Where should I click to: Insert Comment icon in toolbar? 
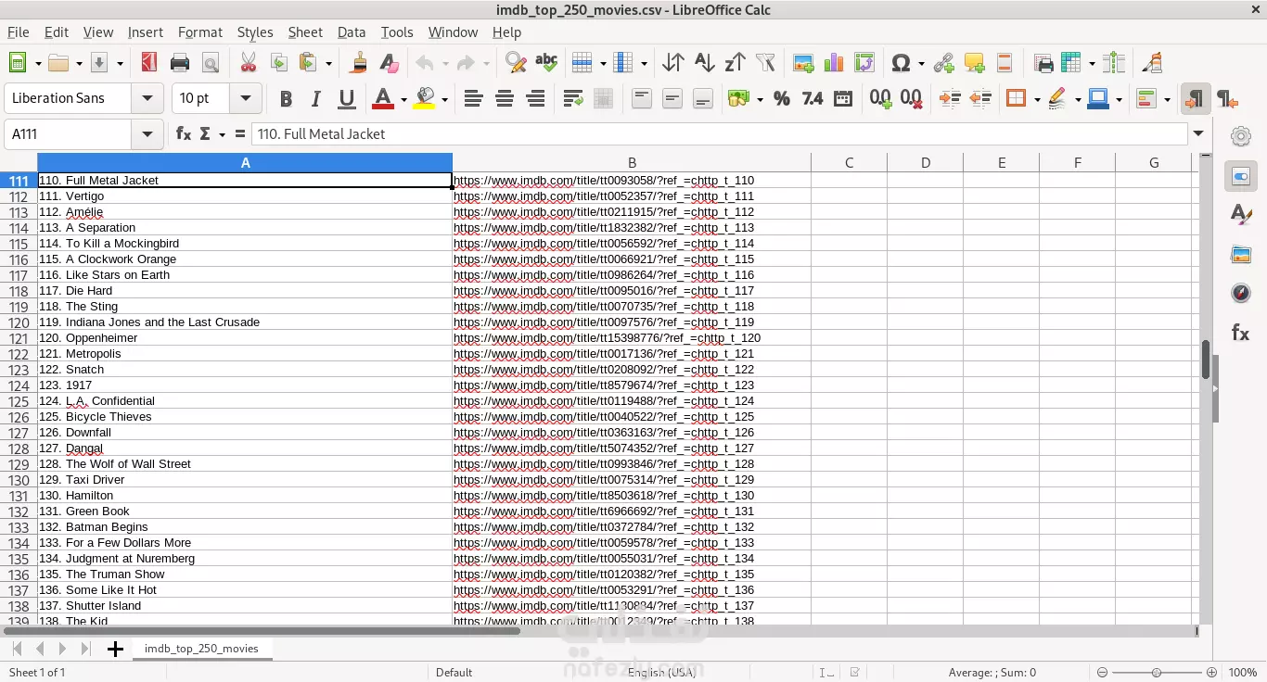click(x=974, y=63)
